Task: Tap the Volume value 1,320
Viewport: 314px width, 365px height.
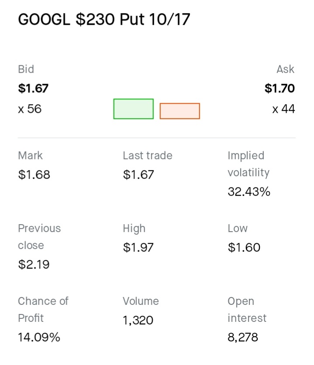Action: (138, 321)
